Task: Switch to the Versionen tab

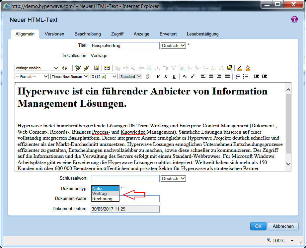Action: pyautogui.click(x=54, y=34)
